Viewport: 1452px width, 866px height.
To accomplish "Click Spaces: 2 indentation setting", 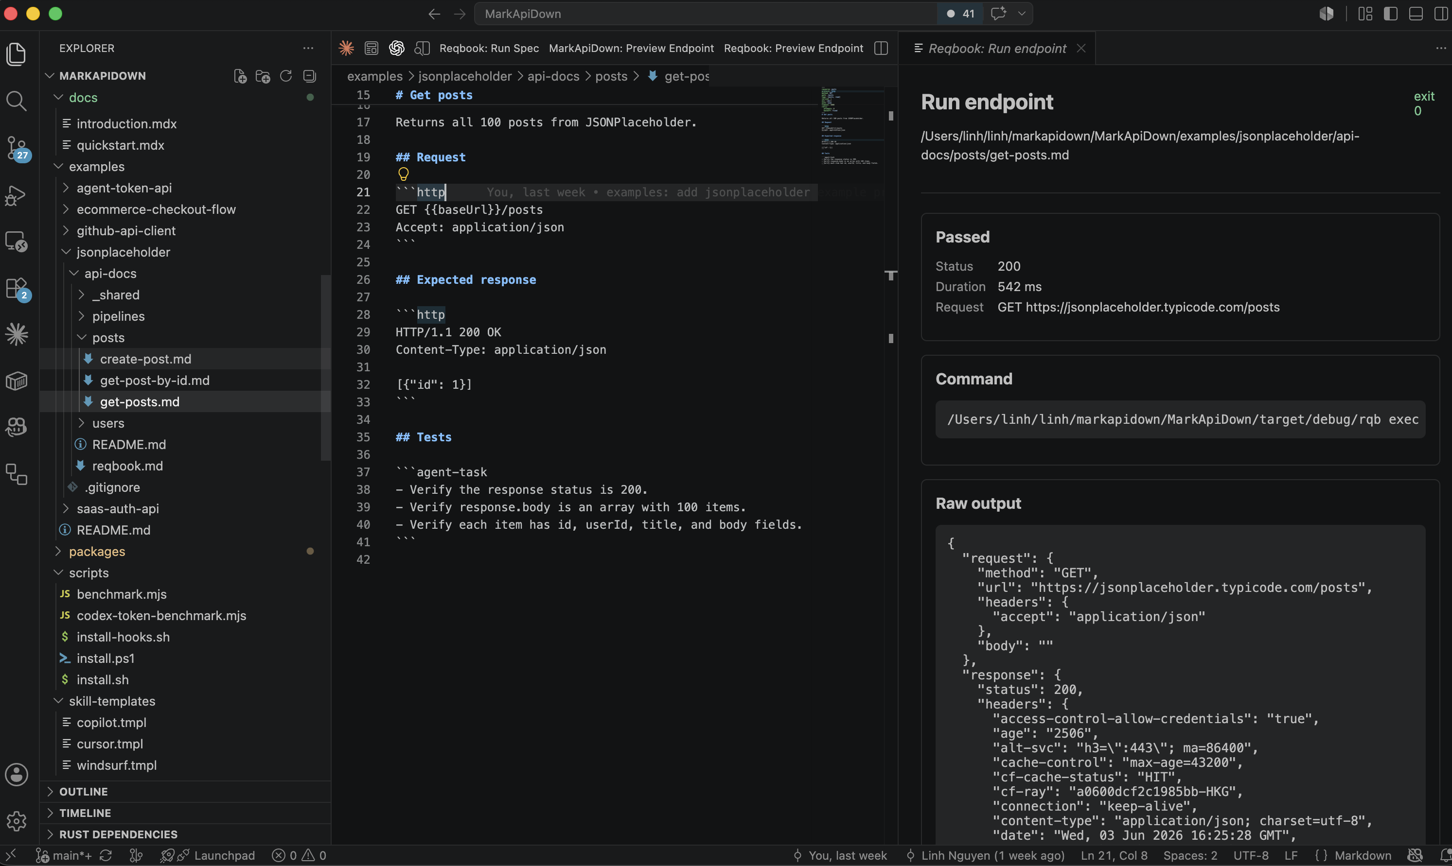I will pos(1190,855).
